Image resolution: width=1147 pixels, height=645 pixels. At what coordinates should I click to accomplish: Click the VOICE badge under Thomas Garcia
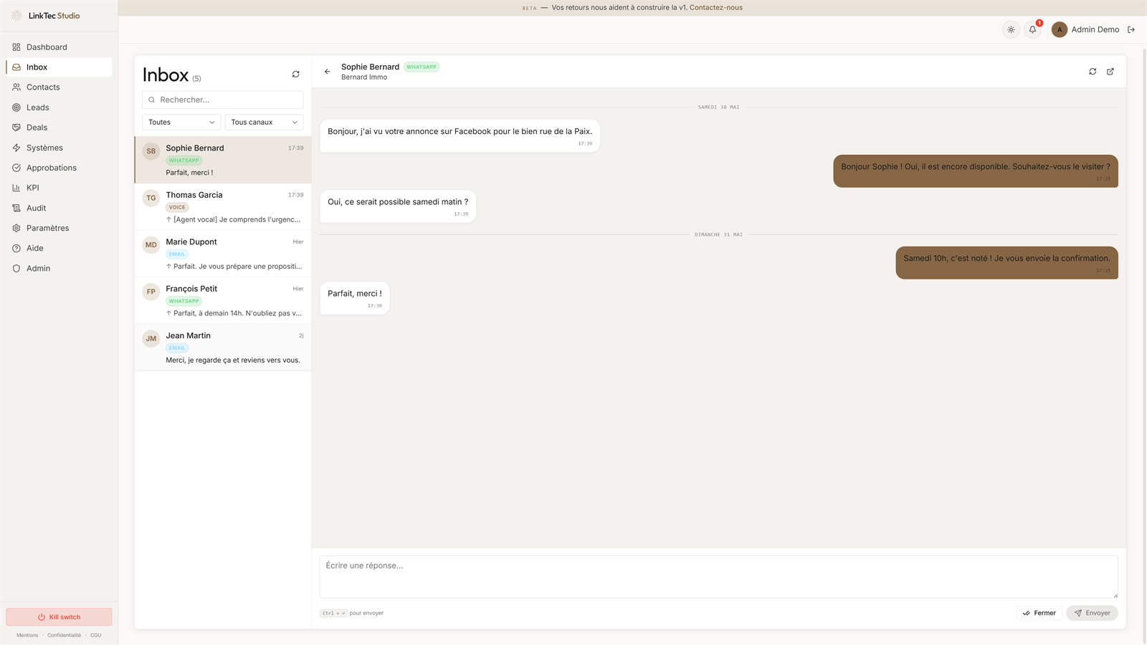tap(177, 208)
